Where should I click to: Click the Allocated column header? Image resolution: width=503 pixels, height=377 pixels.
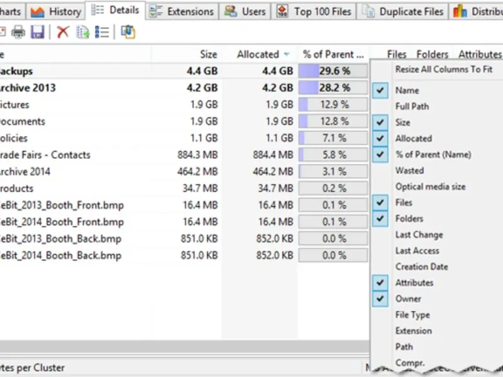(258, 54)
